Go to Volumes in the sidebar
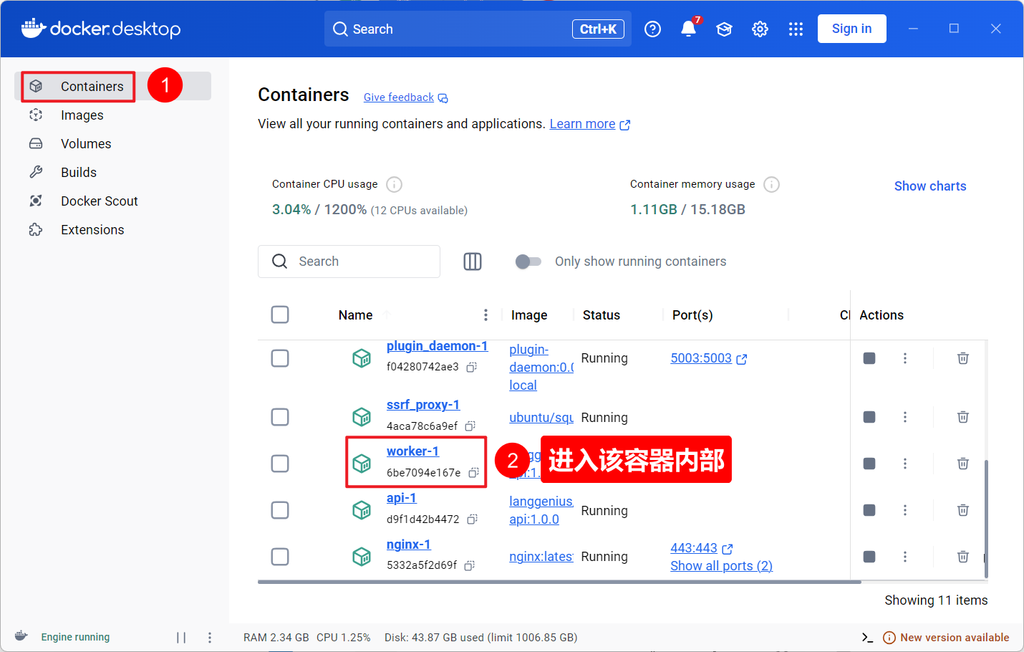Screen dimensions: 1024x652 click(x=113, y=144)
